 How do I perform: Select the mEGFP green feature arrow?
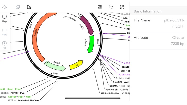(91, 44)
